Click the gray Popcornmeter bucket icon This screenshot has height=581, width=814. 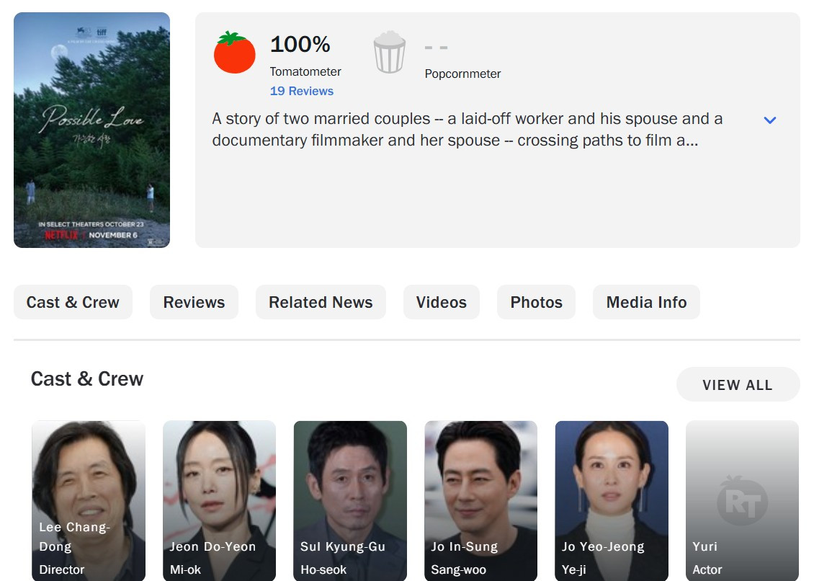pos(389,52)
